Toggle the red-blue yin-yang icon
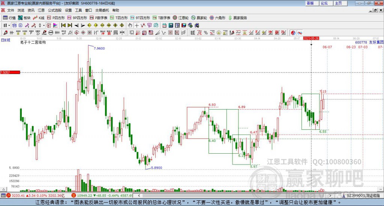This screenshot has width=384, height=206. click(293, 33)
